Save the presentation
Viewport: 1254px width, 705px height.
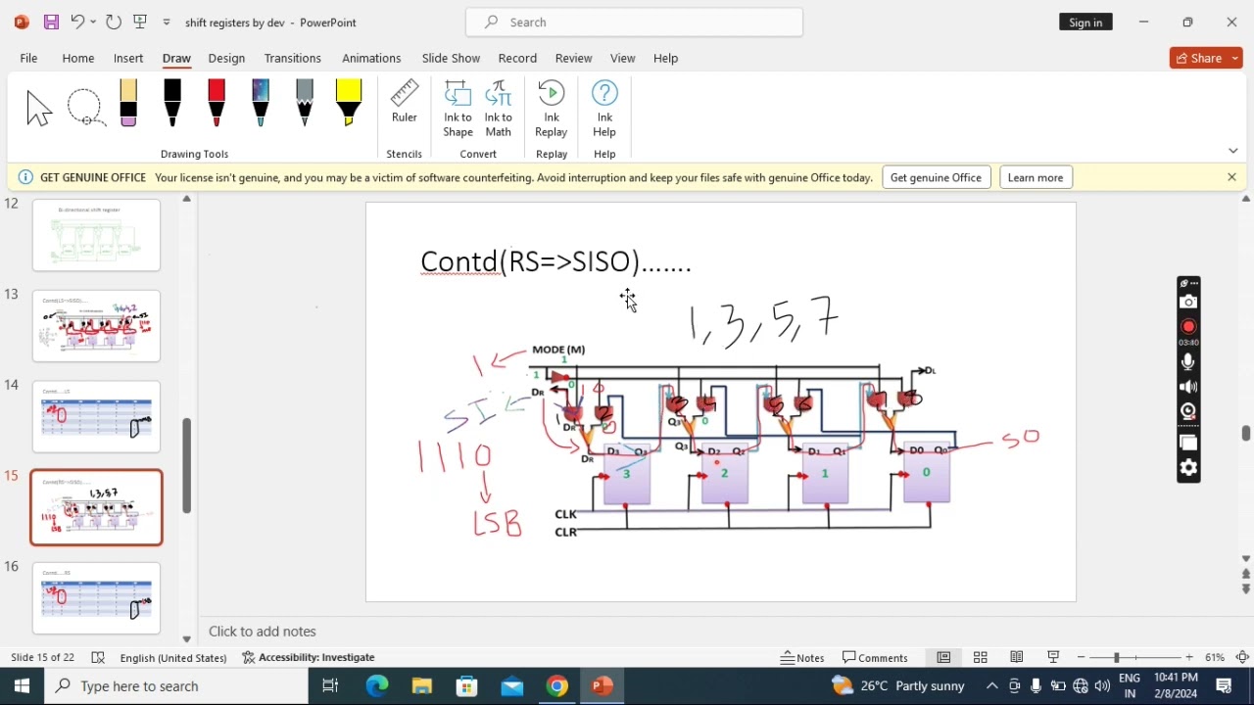[x=51, y=22]
